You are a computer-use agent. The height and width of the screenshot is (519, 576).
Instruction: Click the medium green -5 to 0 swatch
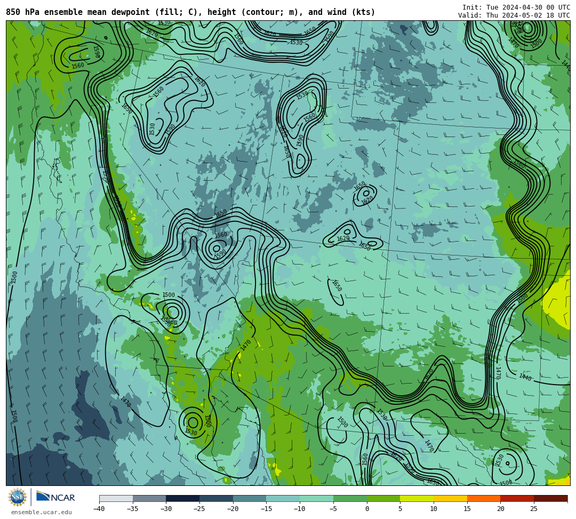350,498
